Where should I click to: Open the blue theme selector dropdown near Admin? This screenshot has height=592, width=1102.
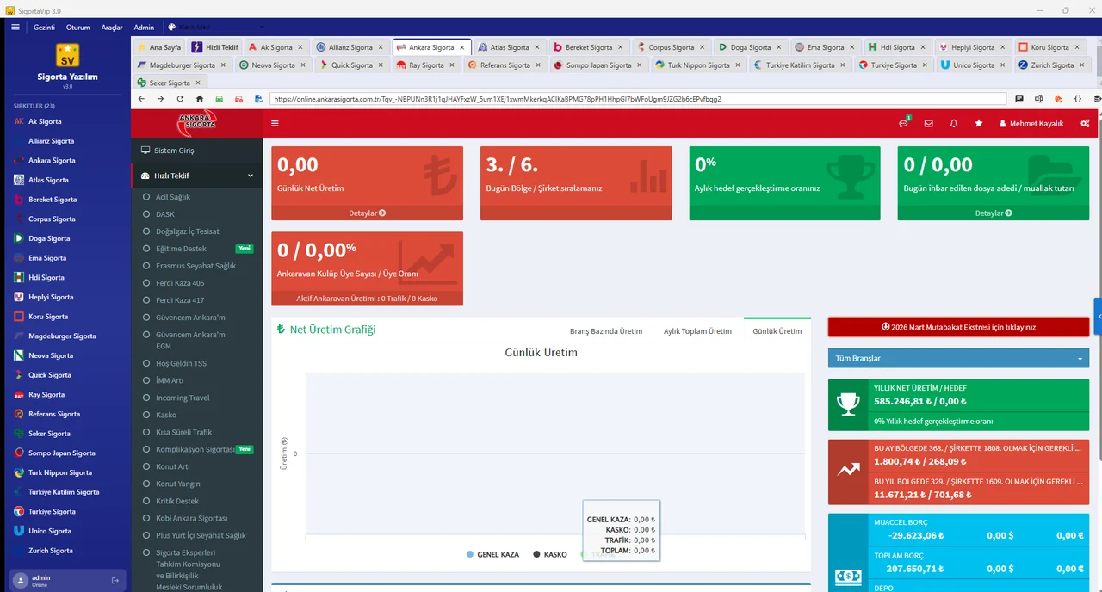[x=218, y=27]
